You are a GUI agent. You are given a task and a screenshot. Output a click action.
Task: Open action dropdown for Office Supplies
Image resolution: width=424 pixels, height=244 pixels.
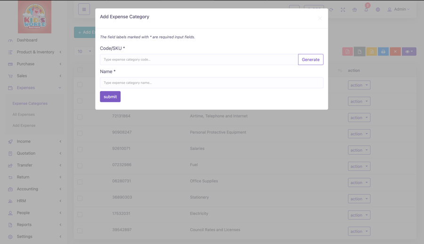(x=359, y=182)
